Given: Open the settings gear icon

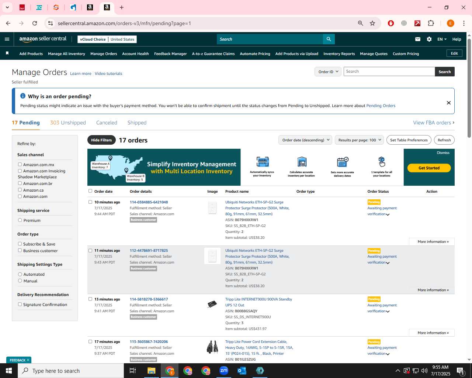Looking at the screenshot, I should pos(429,39).
